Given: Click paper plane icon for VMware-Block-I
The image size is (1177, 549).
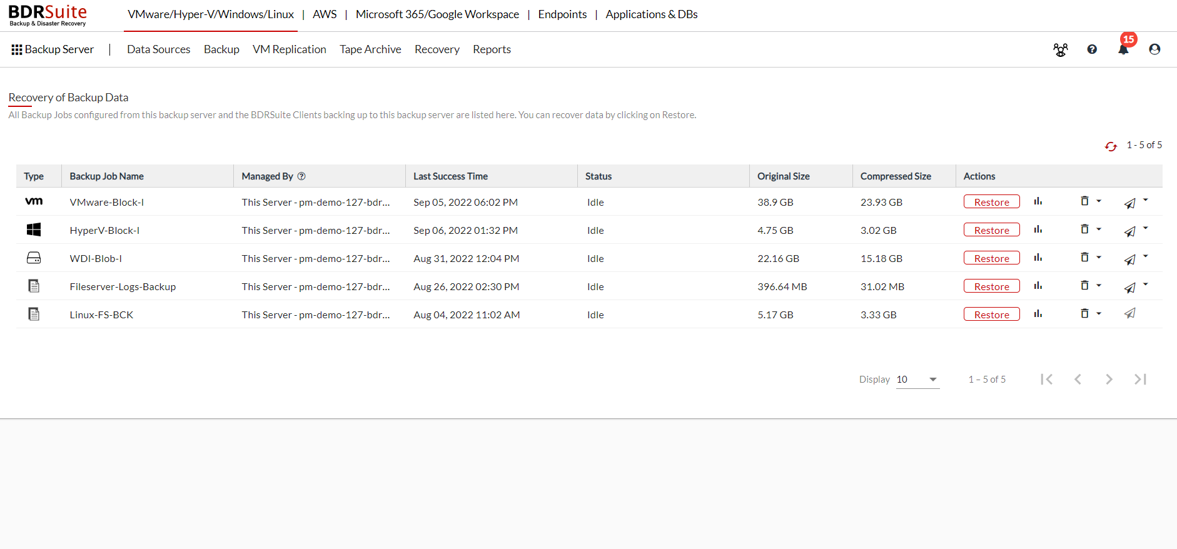Looking at the screenshot, I should (1130, 203).
